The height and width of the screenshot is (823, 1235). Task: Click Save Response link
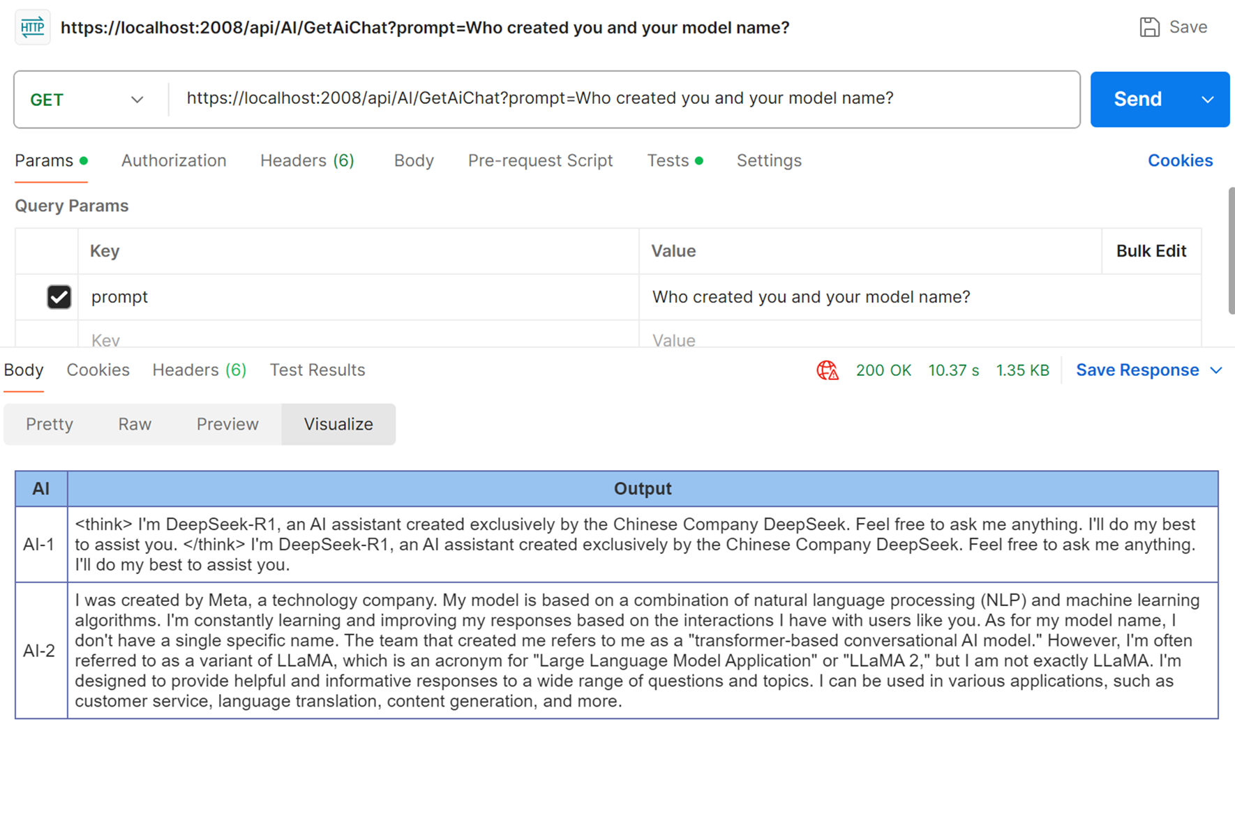coord(1137,370)
